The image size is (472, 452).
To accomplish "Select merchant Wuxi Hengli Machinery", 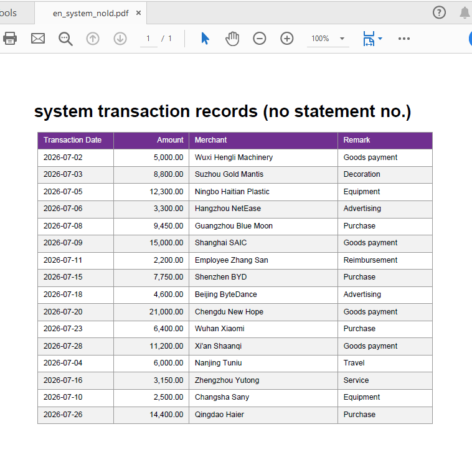I will tap(234, 158).
